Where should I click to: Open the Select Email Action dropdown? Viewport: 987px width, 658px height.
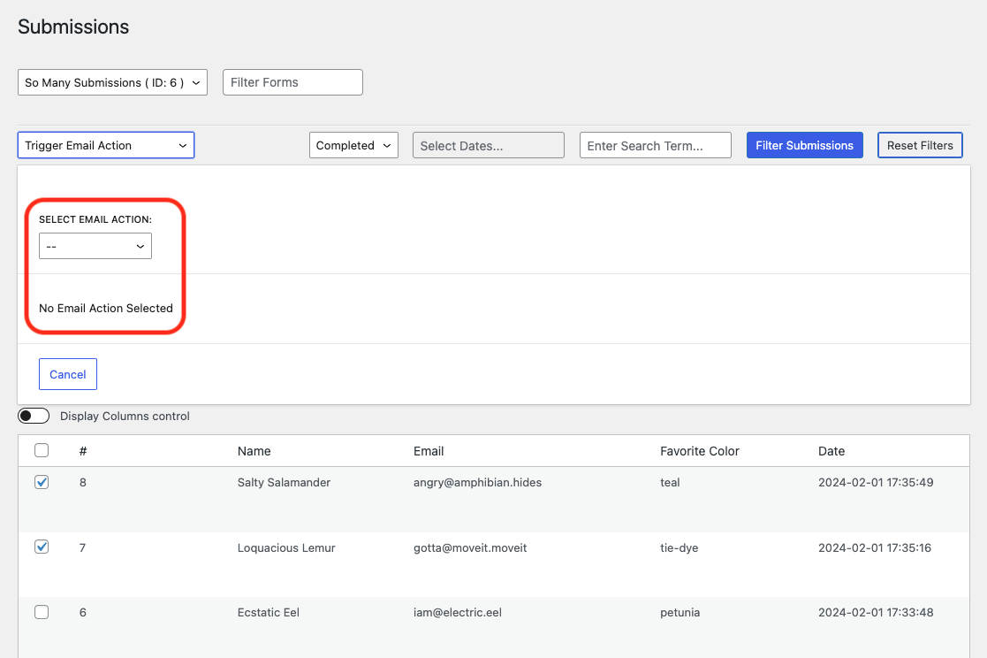(95, 246)
